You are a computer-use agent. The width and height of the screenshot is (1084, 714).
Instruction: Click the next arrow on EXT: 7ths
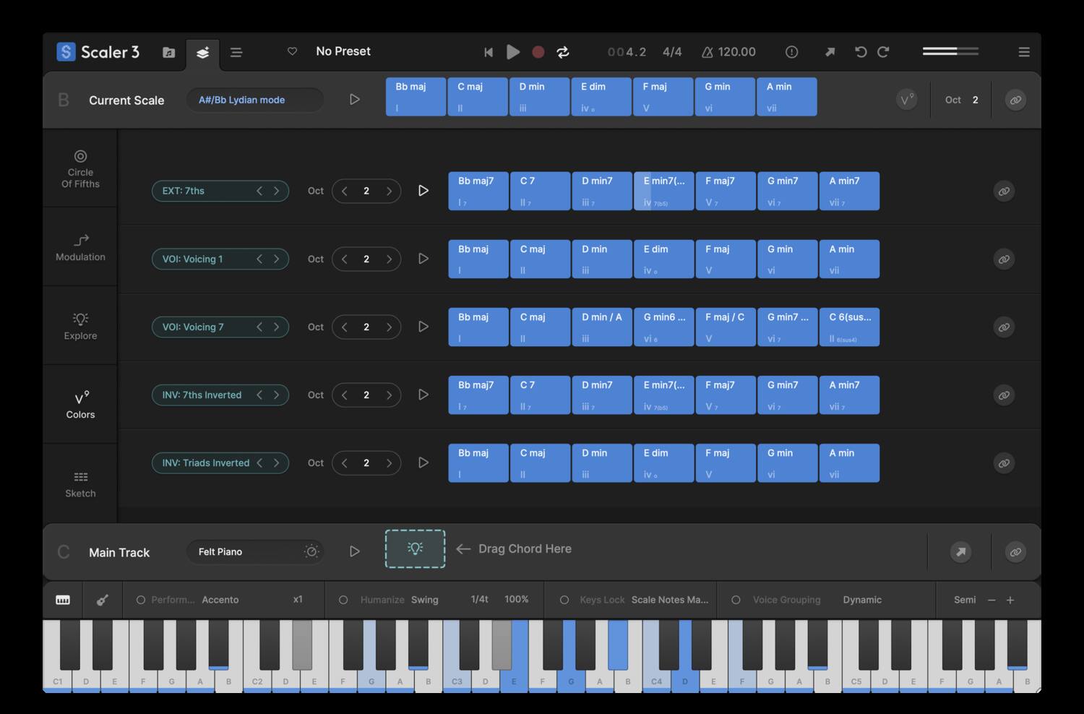[x=277, y=191]
